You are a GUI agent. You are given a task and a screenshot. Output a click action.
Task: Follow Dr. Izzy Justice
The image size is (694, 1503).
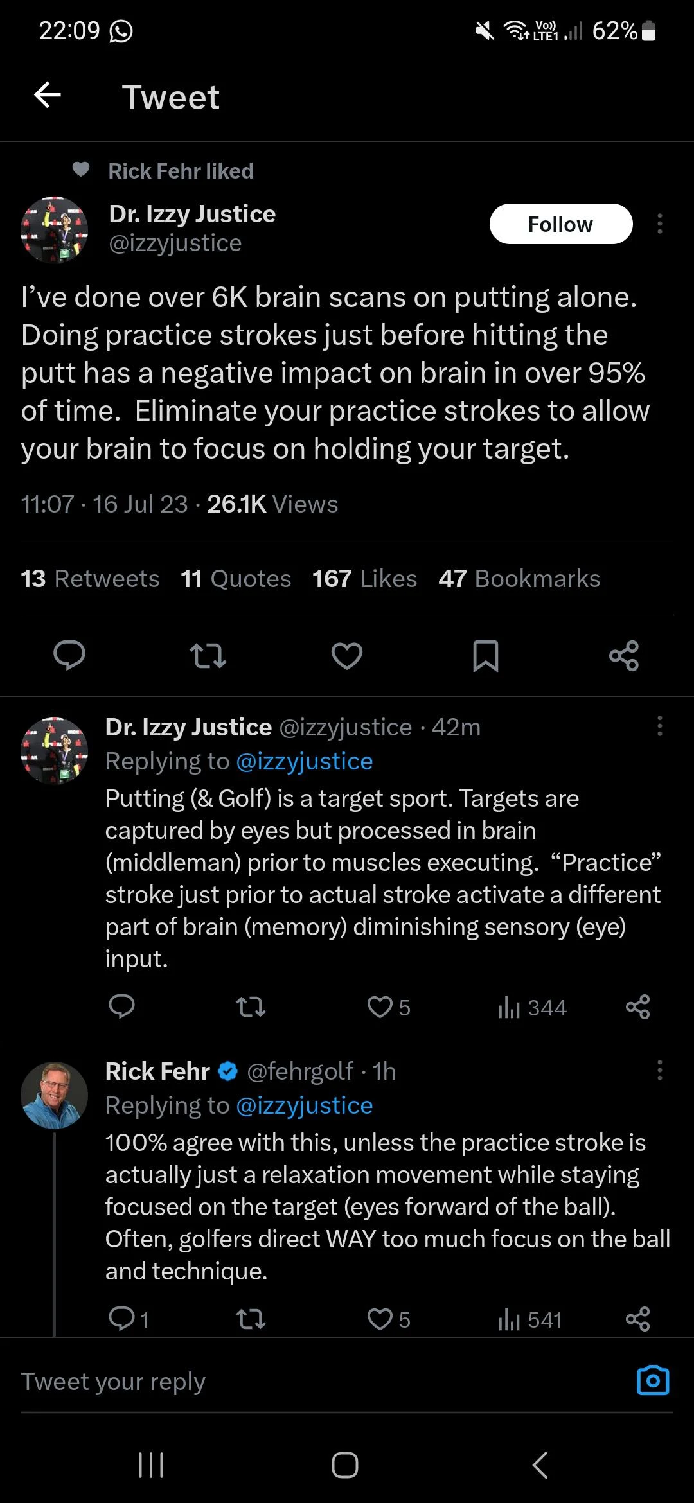[560, 224]
